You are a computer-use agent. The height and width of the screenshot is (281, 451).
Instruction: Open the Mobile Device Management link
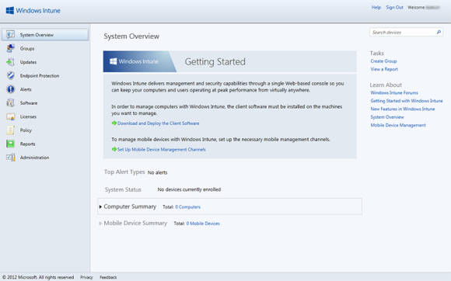[x=398, y=125]
